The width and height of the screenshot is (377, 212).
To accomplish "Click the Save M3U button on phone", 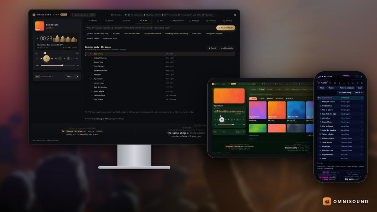I will coord(358,93).
